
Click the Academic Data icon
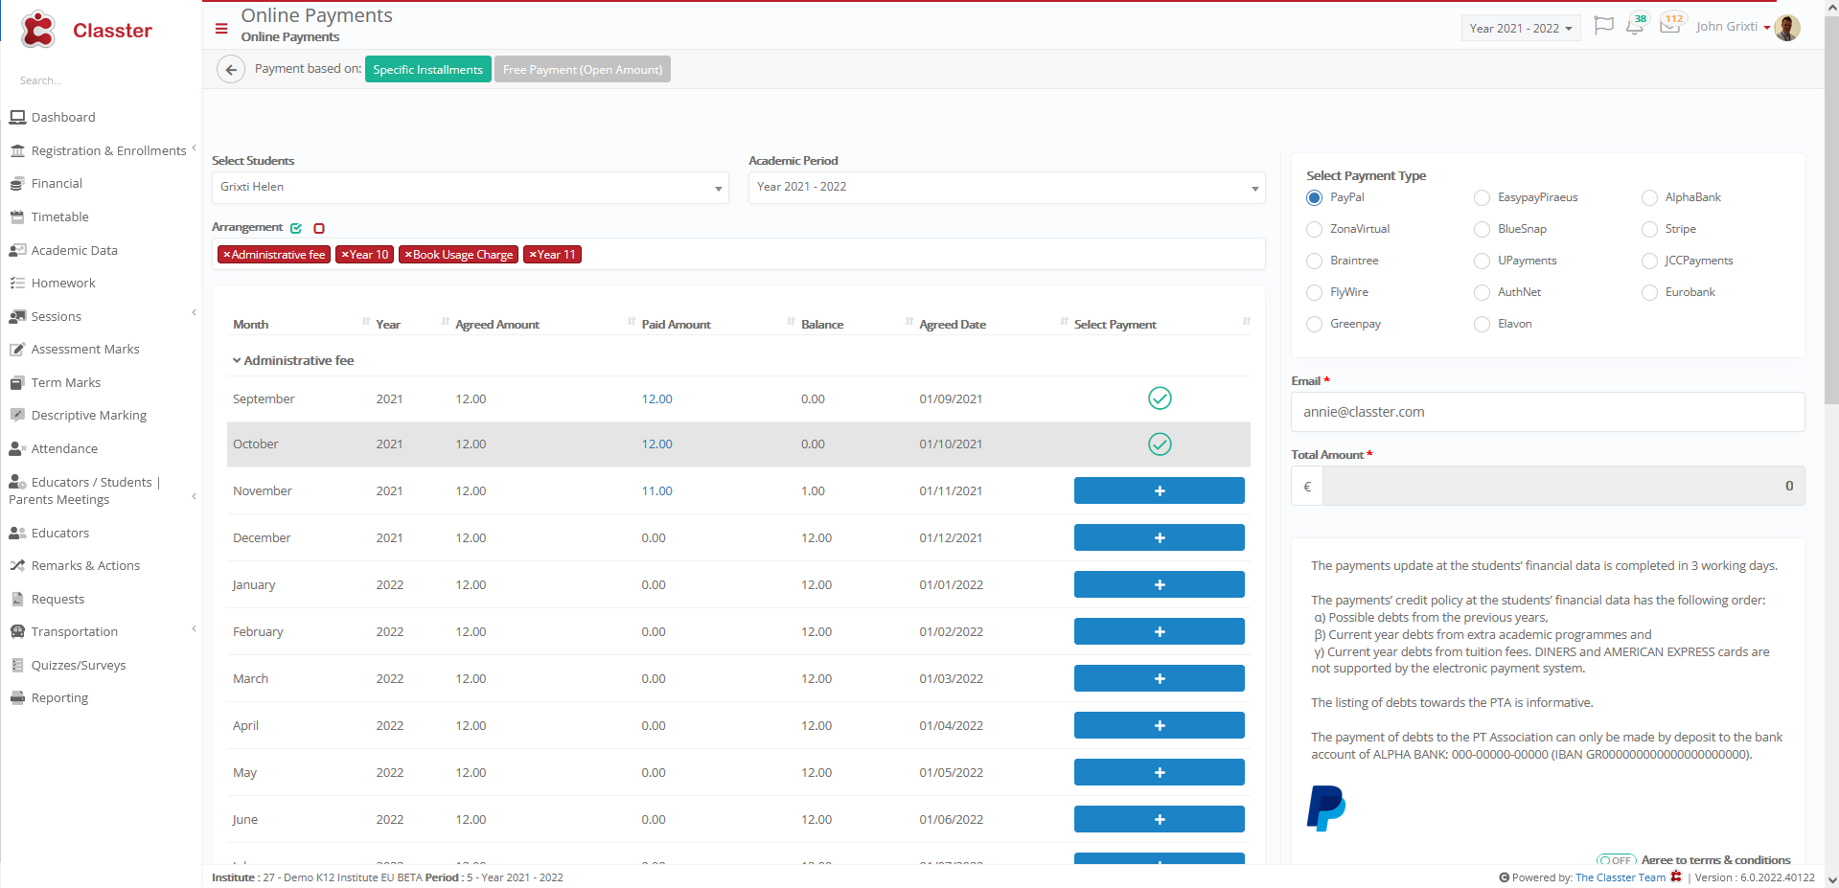tap(17, 250)
